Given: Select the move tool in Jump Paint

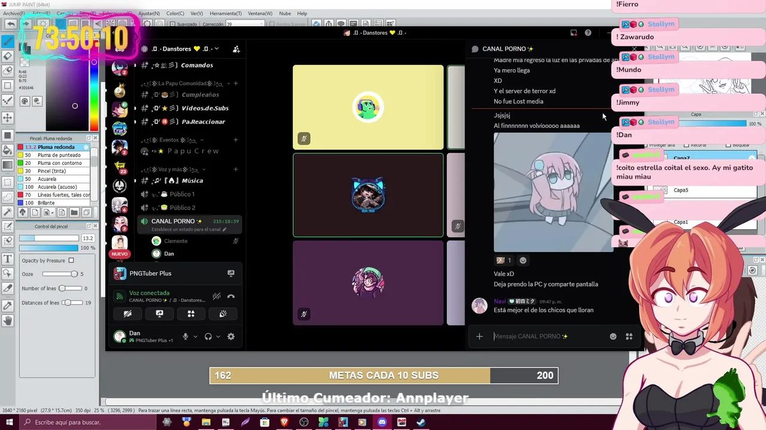Looking at the screenshot, I should pyautogui.click(x=8, y=118).
